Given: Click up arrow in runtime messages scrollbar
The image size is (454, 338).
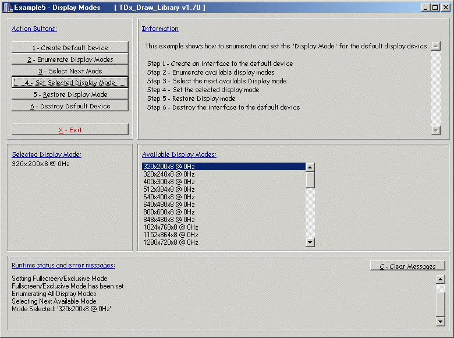Looking at the screenshot, I should [x=441, y=279].
